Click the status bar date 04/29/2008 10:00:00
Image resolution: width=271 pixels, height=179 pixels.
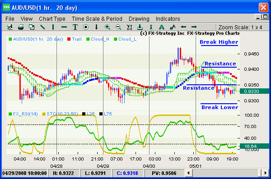pyautogui.click(x=24, y=173)
